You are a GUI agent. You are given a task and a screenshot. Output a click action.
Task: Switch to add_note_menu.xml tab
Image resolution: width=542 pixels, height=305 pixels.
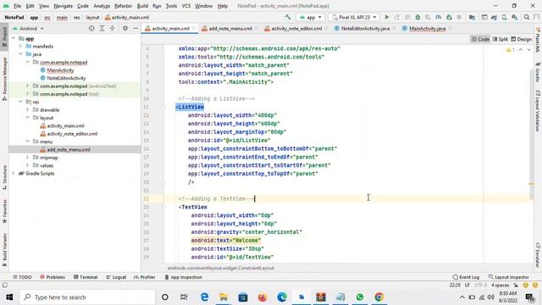click(x=230, y=29)
